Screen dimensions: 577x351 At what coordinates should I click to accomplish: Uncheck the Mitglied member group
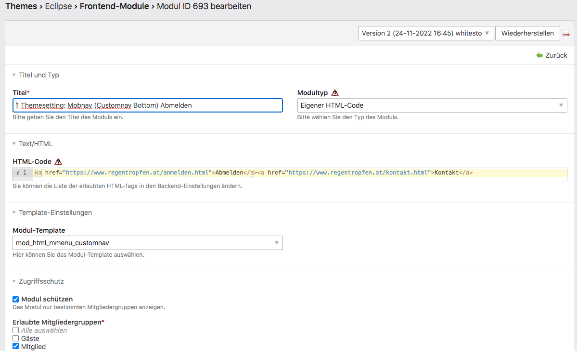(15, 346)
